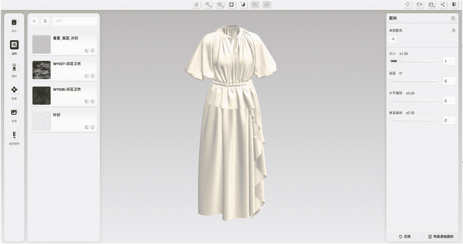
Task: Open the 背景 background panel
Action: [14, 112]
